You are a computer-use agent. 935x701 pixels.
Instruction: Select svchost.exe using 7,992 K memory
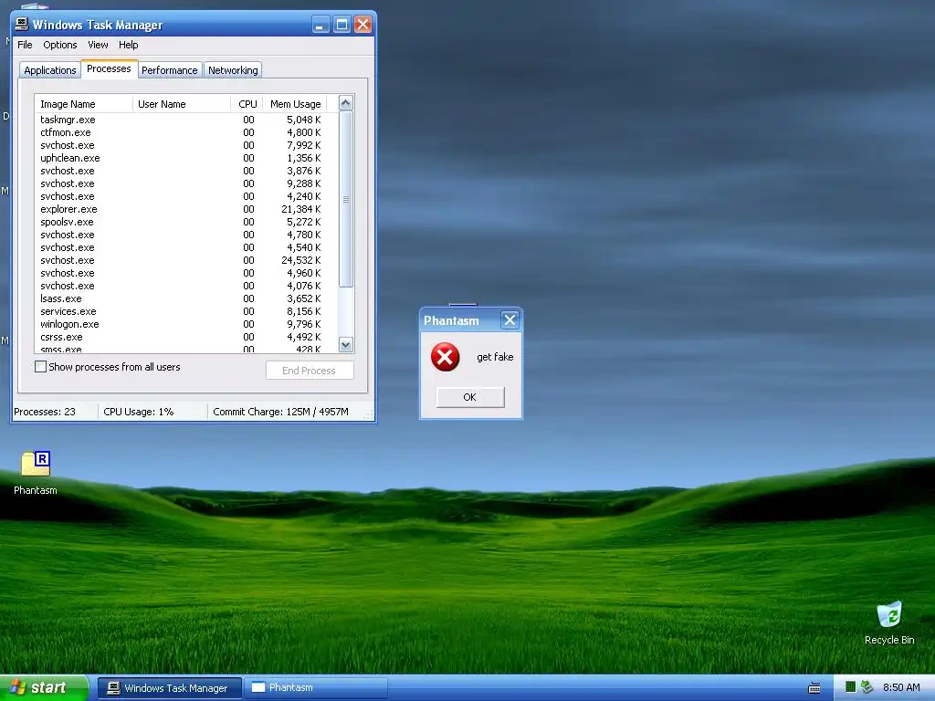[185, 145]
